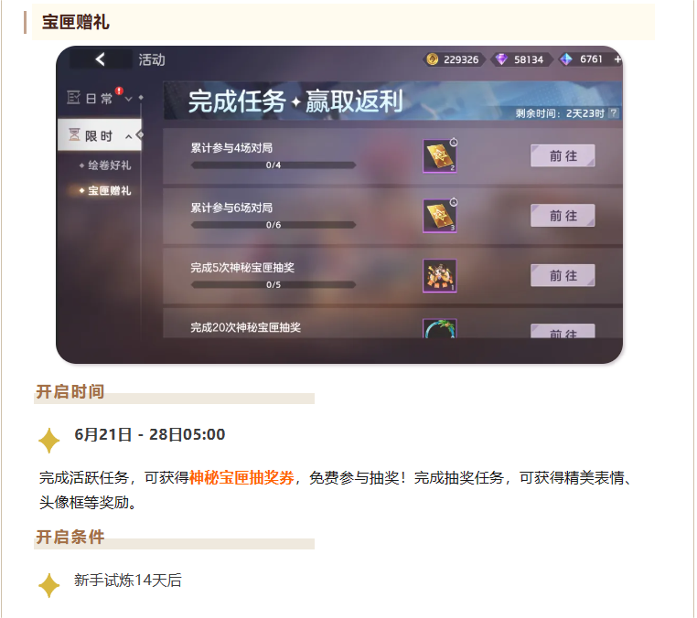Expand the 日常 category chevron
The height and width of the screenshot is (618, 697).
[x=129, y=99]
